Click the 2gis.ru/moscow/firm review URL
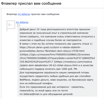 pos(57,58)
